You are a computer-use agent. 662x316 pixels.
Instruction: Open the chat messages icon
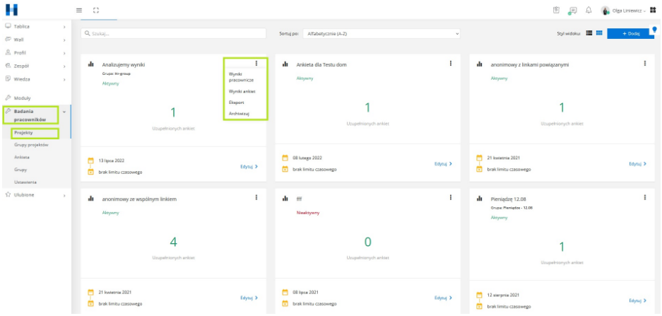tap(572, 10)
